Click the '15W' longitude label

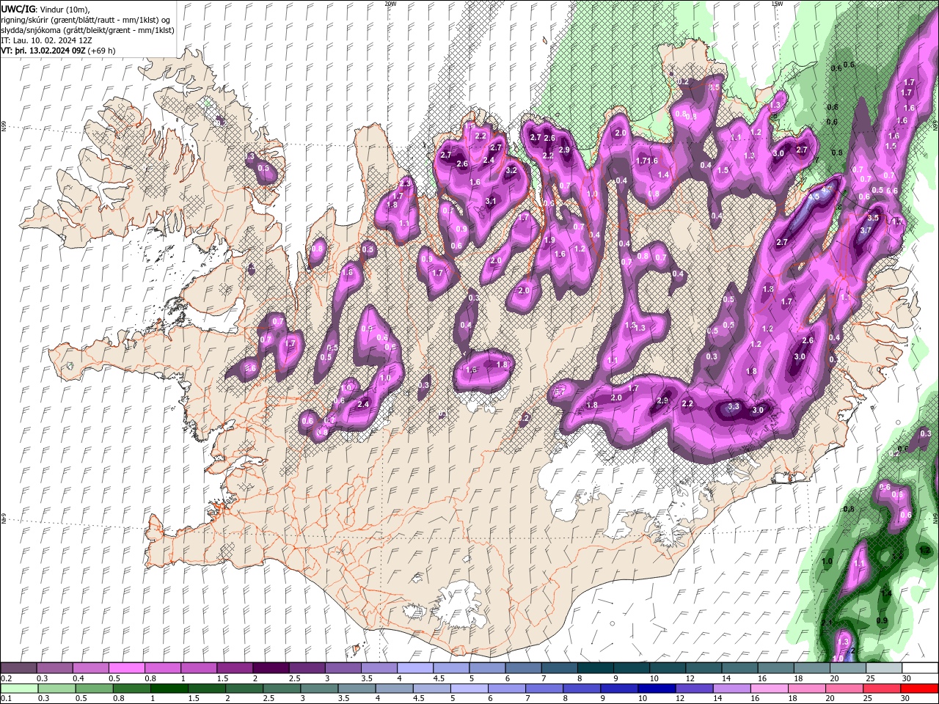[776, 4]
